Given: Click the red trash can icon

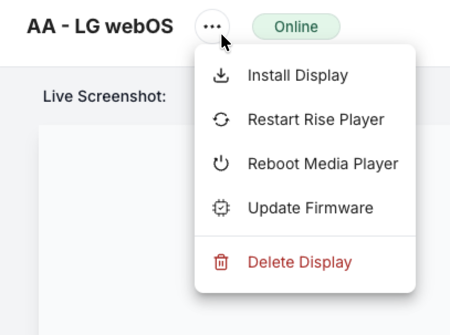Looking at the screenshot, I should coord(221,262).
